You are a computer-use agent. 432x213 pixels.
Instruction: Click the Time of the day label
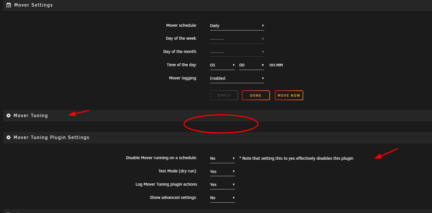pos(182,65)
